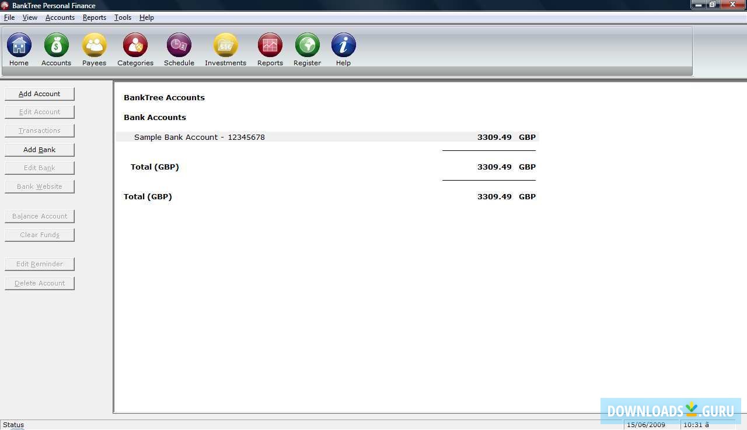The image size is (747, 430).
Task: Click the Clear Funds button
Action: [40, 235]
